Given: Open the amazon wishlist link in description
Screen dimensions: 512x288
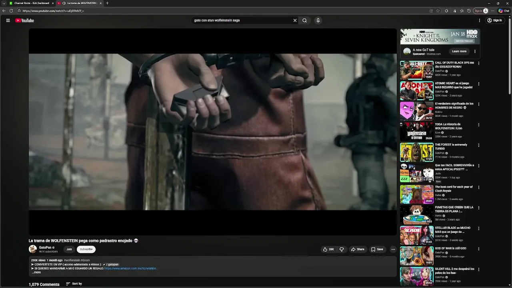Looking at the screenshot, I should coord(130,268).
